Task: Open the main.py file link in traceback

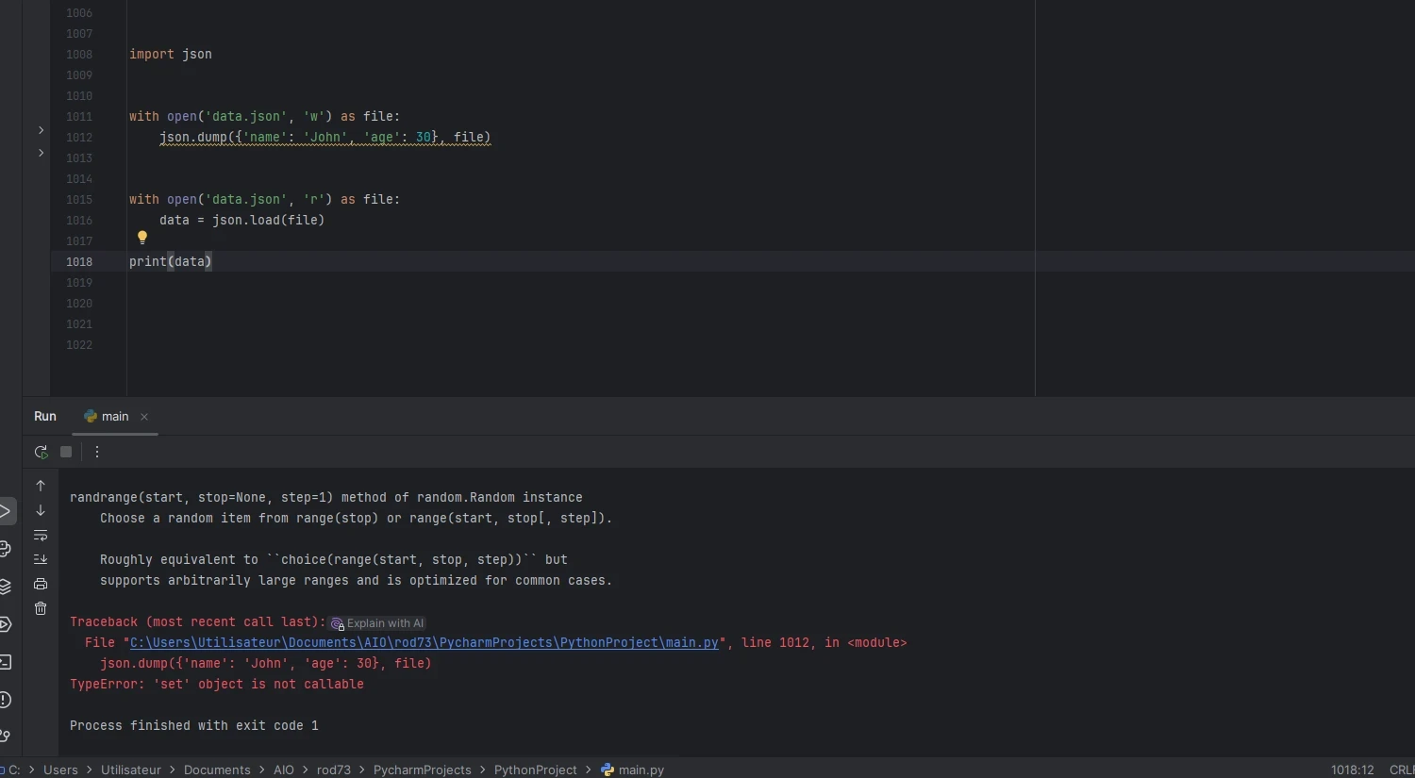Action: pyautogui.click(x=424, y=643)
